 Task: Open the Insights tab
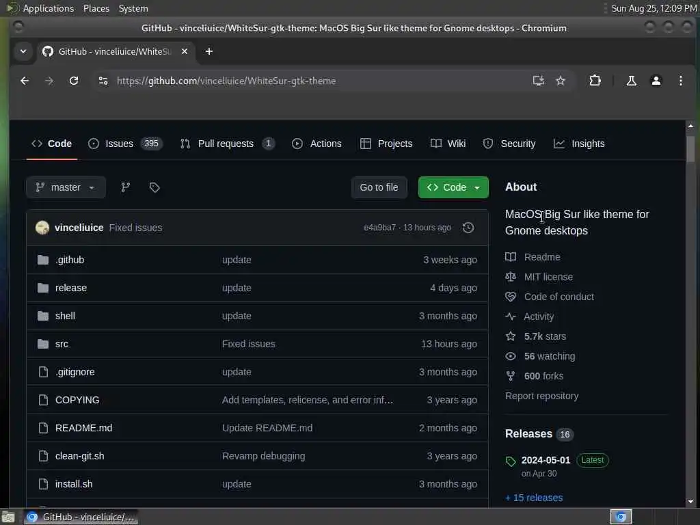[579, 144]
